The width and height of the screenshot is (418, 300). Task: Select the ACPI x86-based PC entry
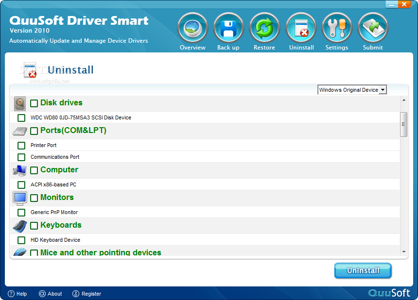53,185
